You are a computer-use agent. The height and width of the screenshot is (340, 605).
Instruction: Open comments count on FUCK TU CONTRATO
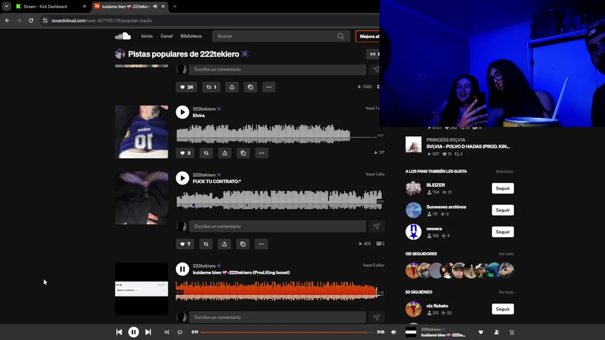click(x=380, y=244)
